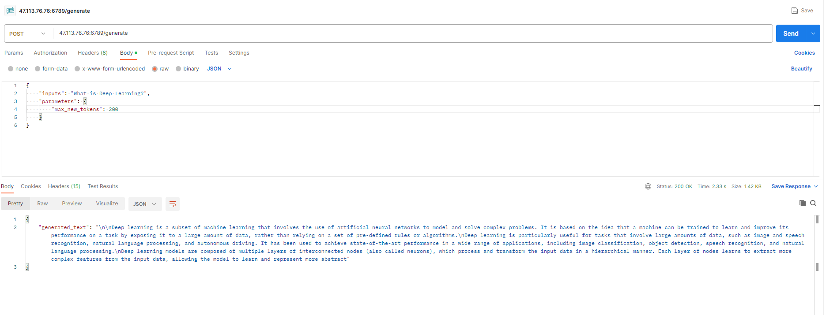Switch response view to Raw

pyautogui.click(x=42, y=204)
